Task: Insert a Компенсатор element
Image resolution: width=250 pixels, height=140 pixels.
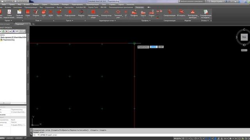Action: point(106,13)
